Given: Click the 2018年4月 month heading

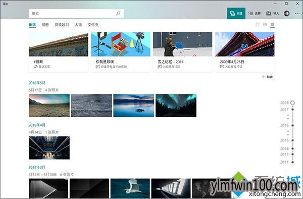Looking at the screenshot, I should pyautogui.click(x=37, y=125).
